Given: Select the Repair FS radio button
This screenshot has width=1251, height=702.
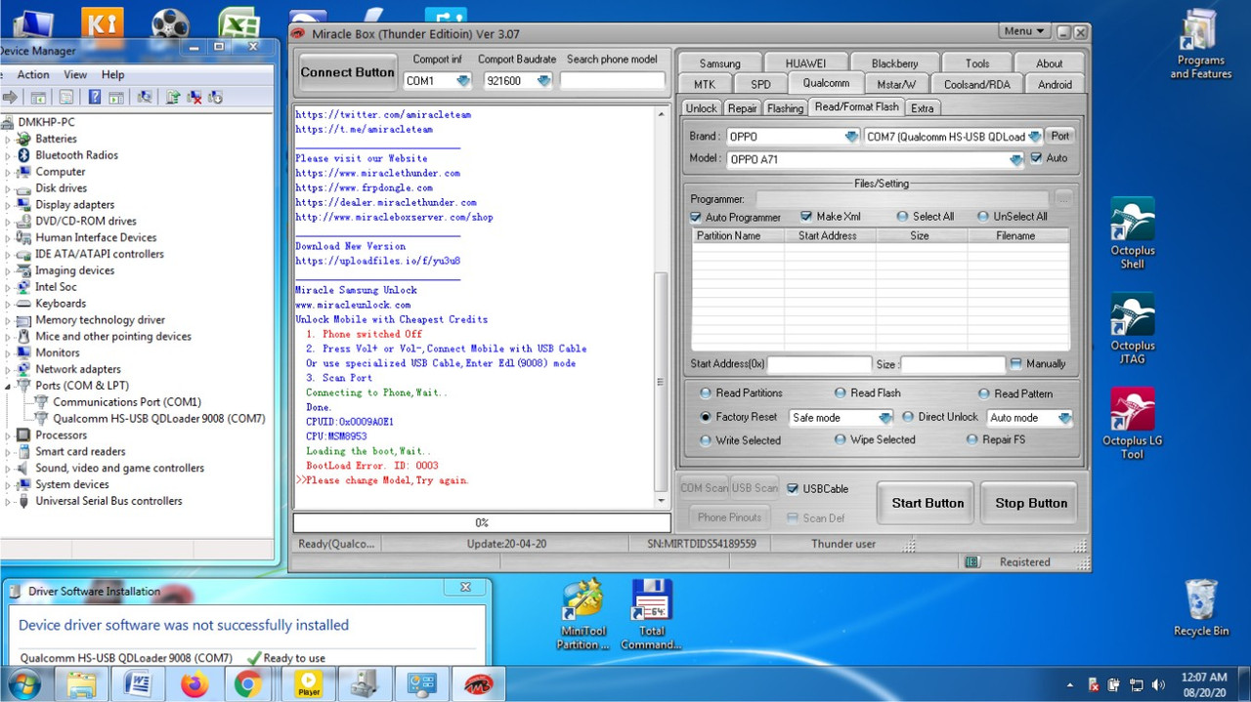Looking at the screenshot, I should click(972, 440).
